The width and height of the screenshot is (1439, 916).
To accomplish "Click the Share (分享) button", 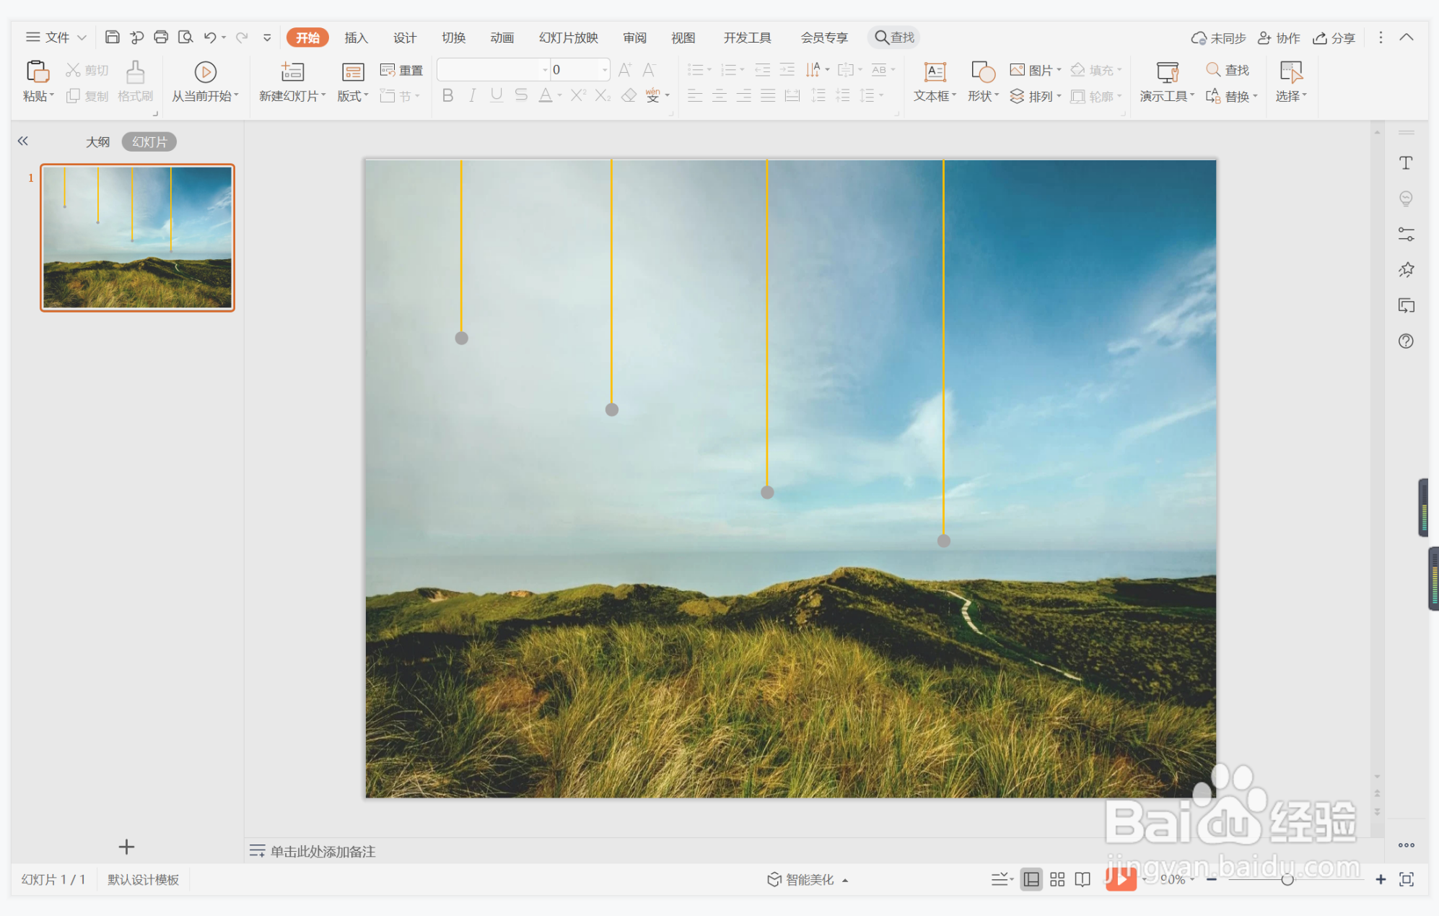I will (1334, 38).
